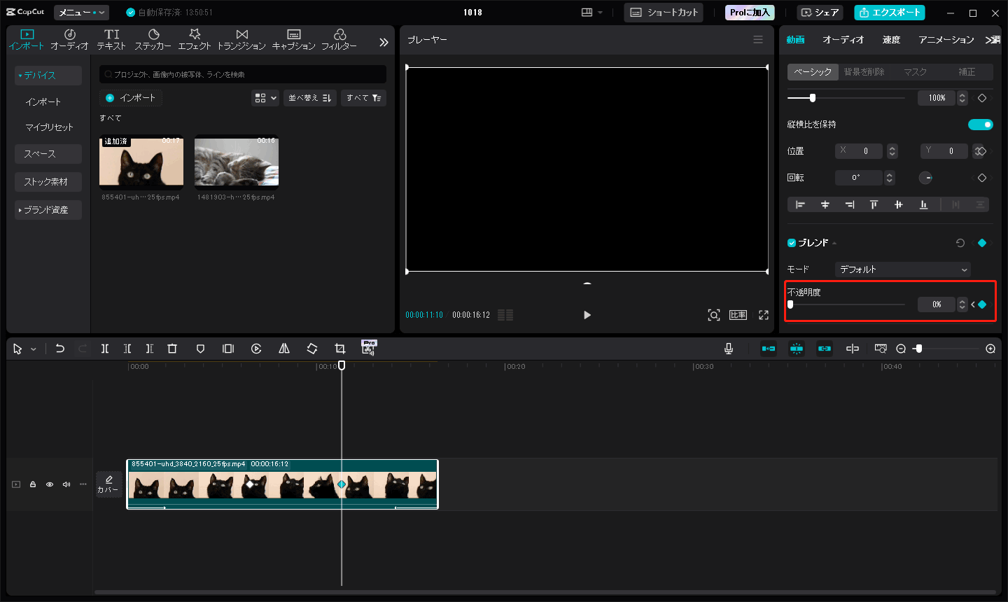Select the 背景を削除 sub-tab
The image size is (1008, 602).
coord(864,72)
